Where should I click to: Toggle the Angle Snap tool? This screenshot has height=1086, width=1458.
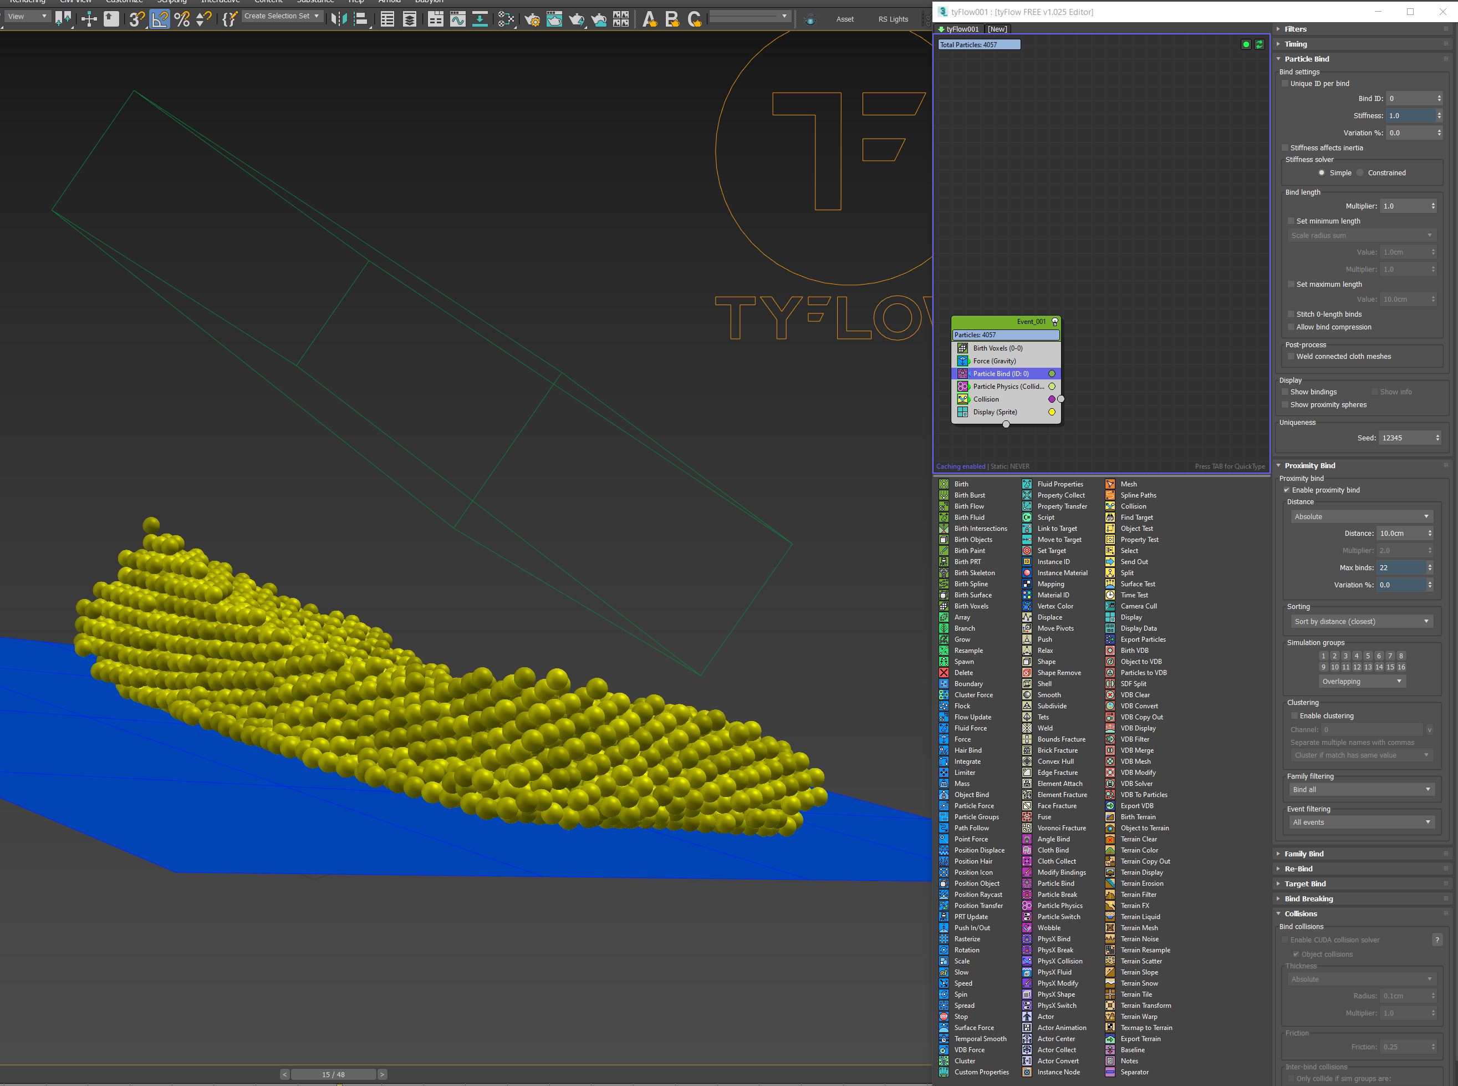[x=160, y=19]
